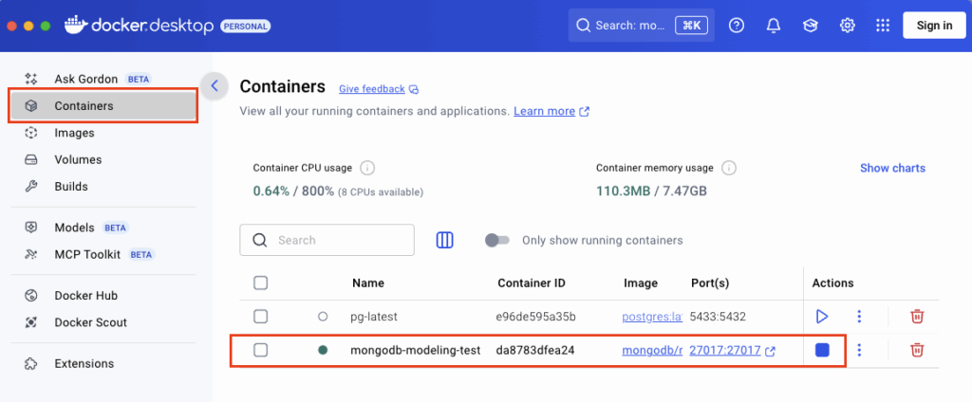972x402 pixels.
Task: Delete the mongodb-modeling-test container
Action: pyautogui.click(x=917, y=351)
